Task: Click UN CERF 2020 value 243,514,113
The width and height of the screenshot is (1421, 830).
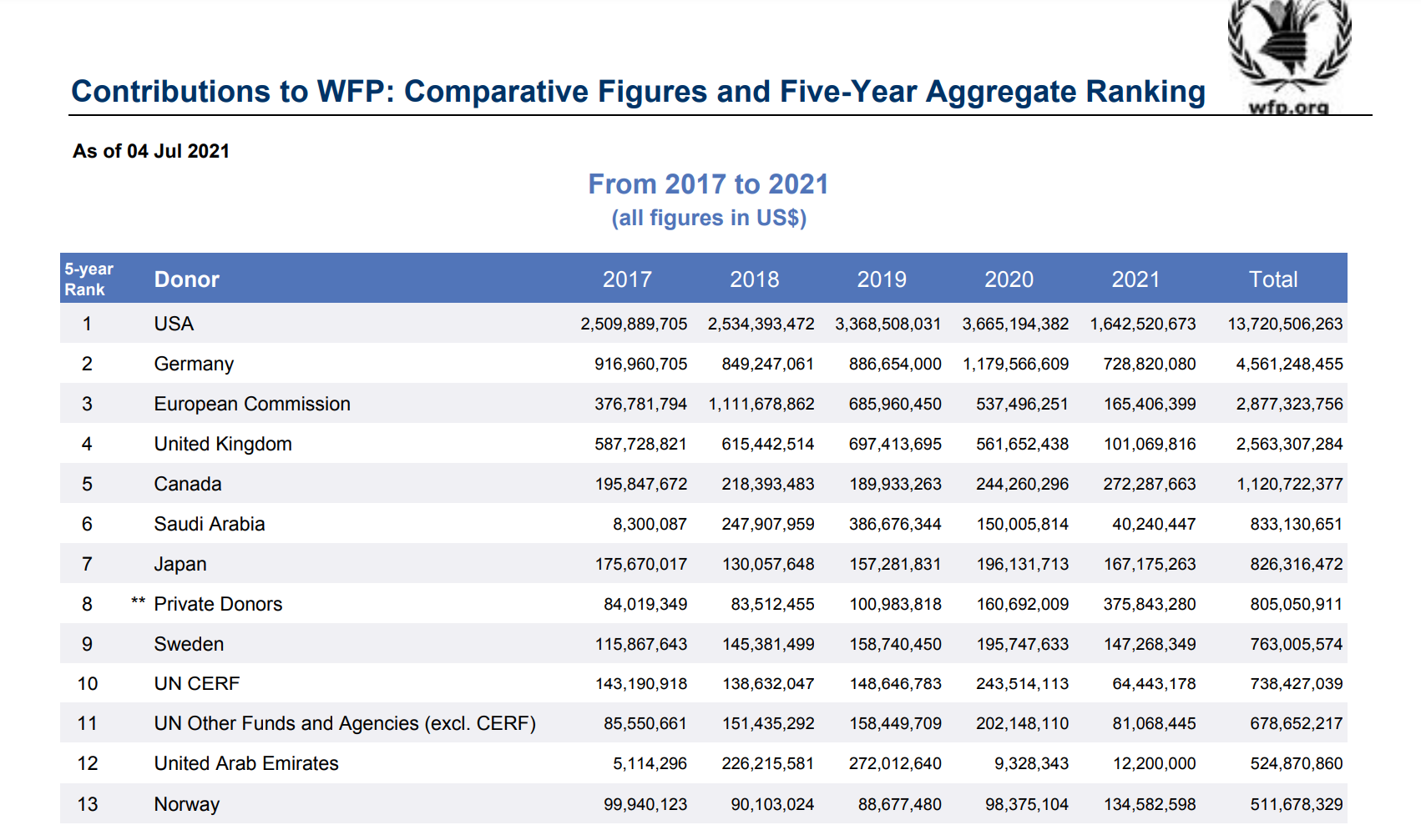Action: pyautogui.click(x=1023, y=683)
